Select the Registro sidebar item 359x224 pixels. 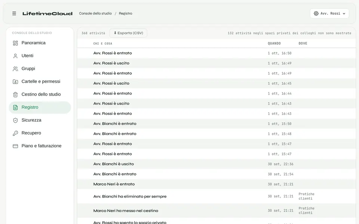pyautogui.click(x=40, y=108)
